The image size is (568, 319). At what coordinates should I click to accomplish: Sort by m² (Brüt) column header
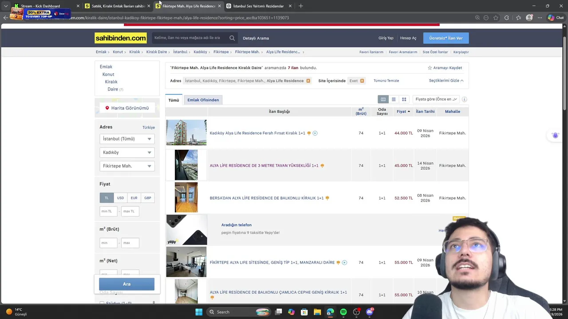pos(361,112)
